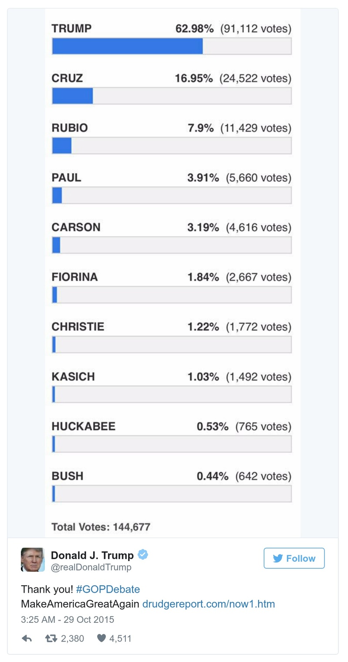Open the Donald J. Trump display name

click(92, 555)
